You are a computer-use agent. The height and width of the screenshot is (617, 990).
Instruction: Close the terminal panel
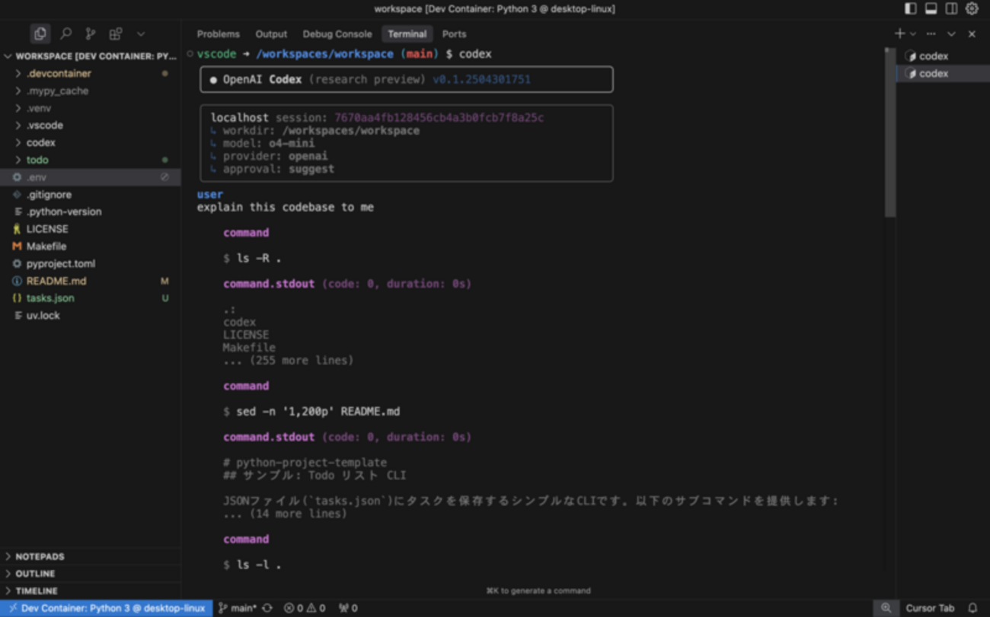[972, 33]
